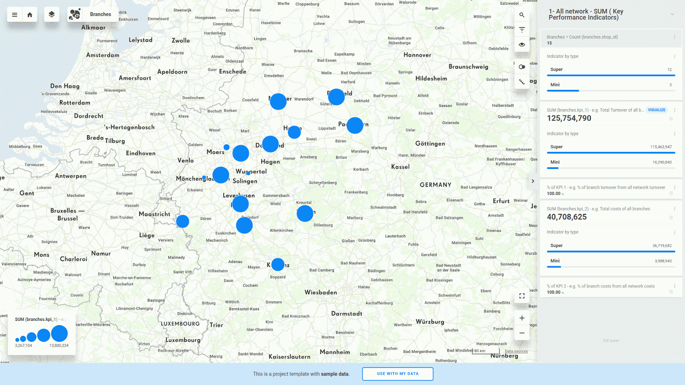
Task: Expand the All network SUM view dropdown
Action: point(672,15)
